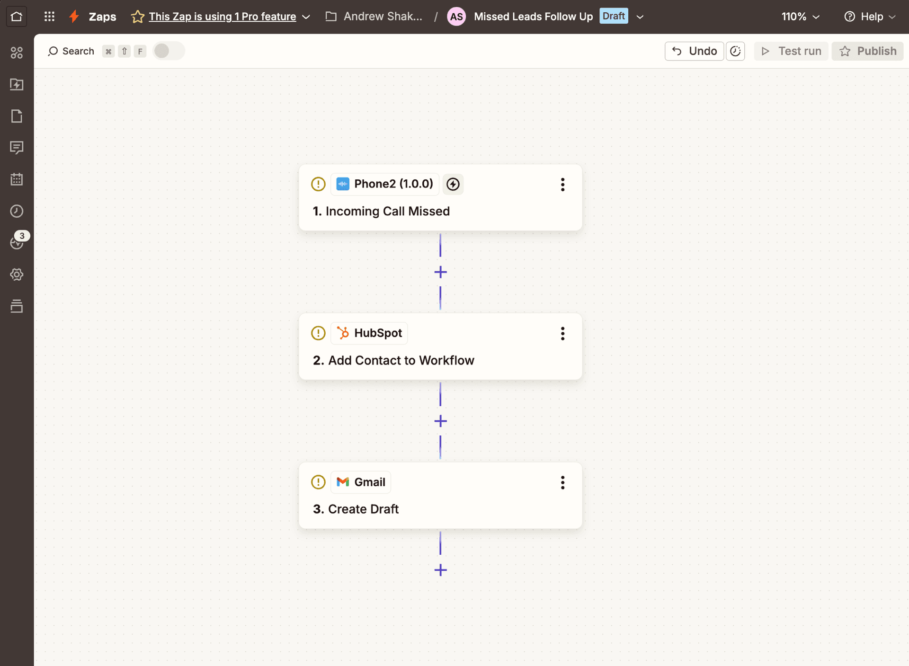
Task: Open the sidebar status icon with badge 3
Action: [x=18, y=241]
